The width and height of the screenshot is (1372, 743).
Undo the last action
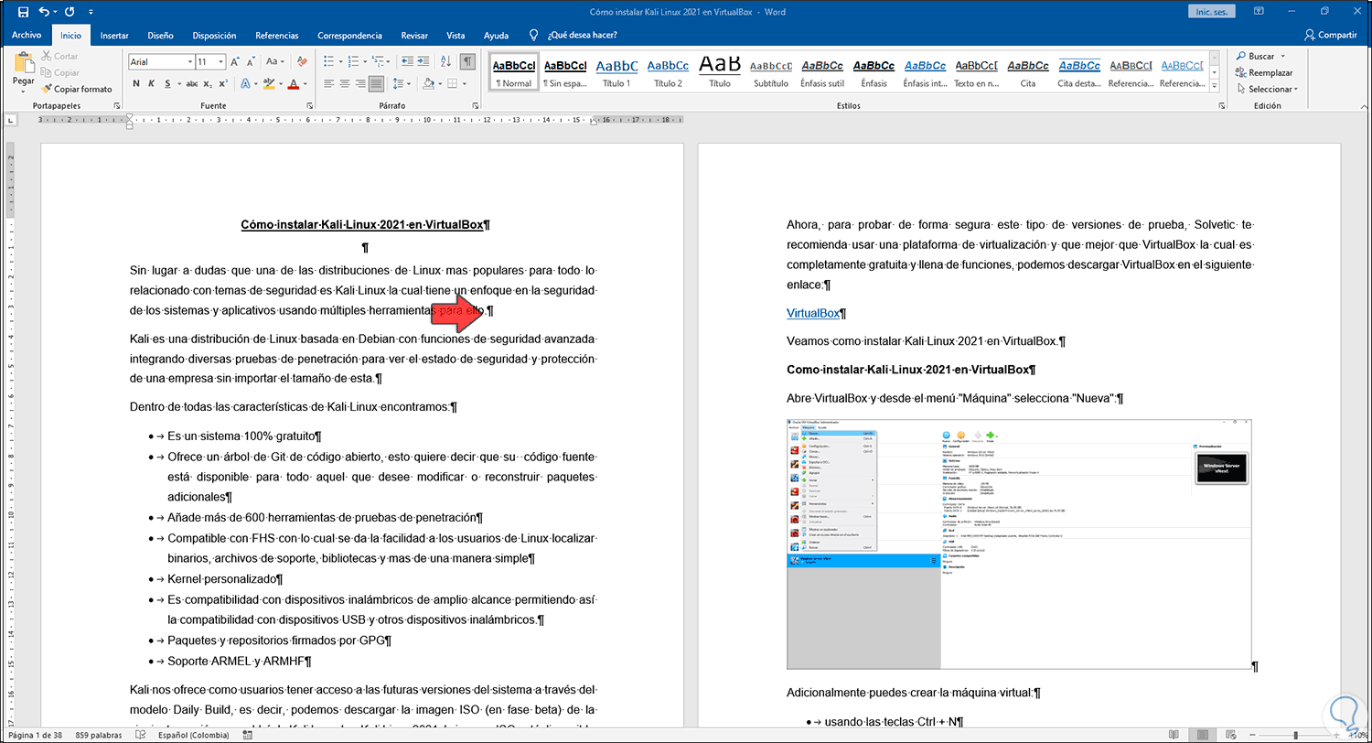point(44,11)
